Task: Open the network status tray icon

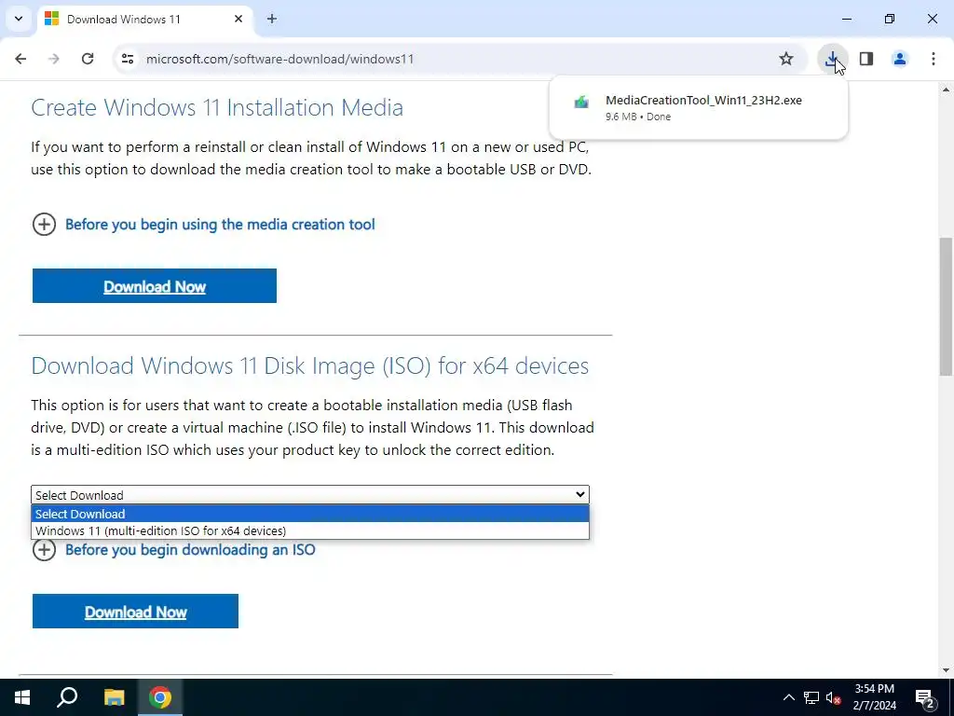Action: point(811,697)
